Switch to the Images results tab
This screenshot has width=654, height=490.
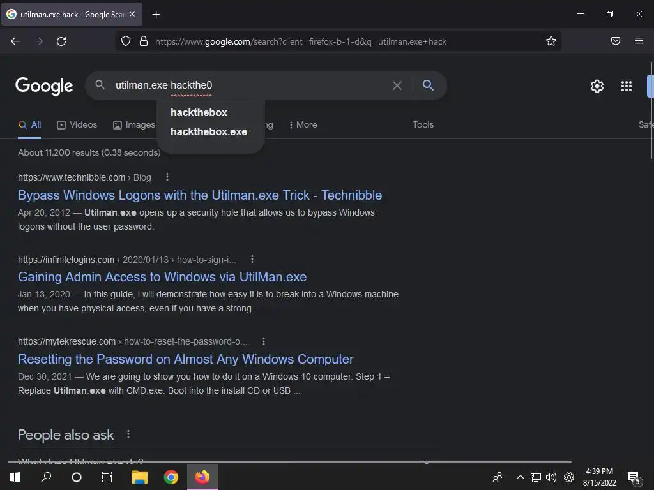tap(134, 124)
